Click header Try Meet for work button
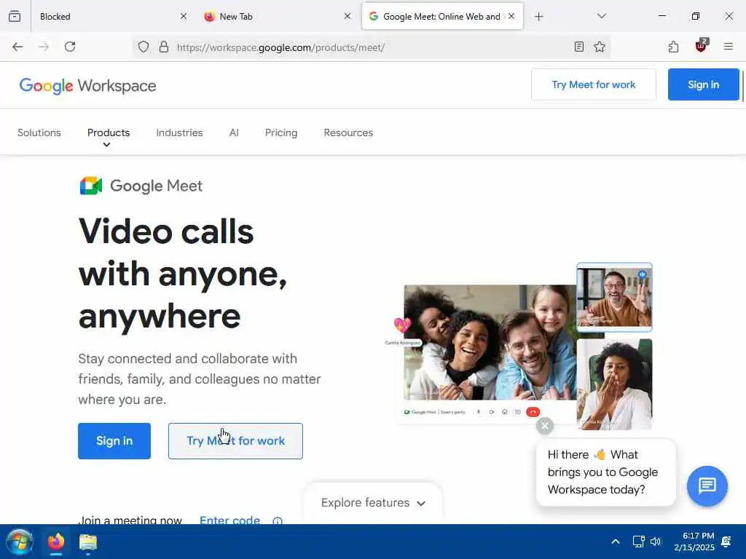 [593, 84]
